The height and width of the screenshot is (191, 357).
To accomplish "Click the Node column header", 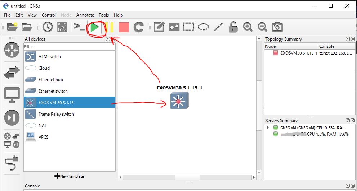I will 291,46.
